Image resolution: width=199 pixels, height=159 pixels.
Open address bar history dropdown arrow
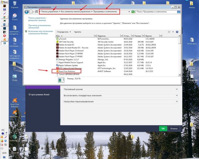[129, 12]
